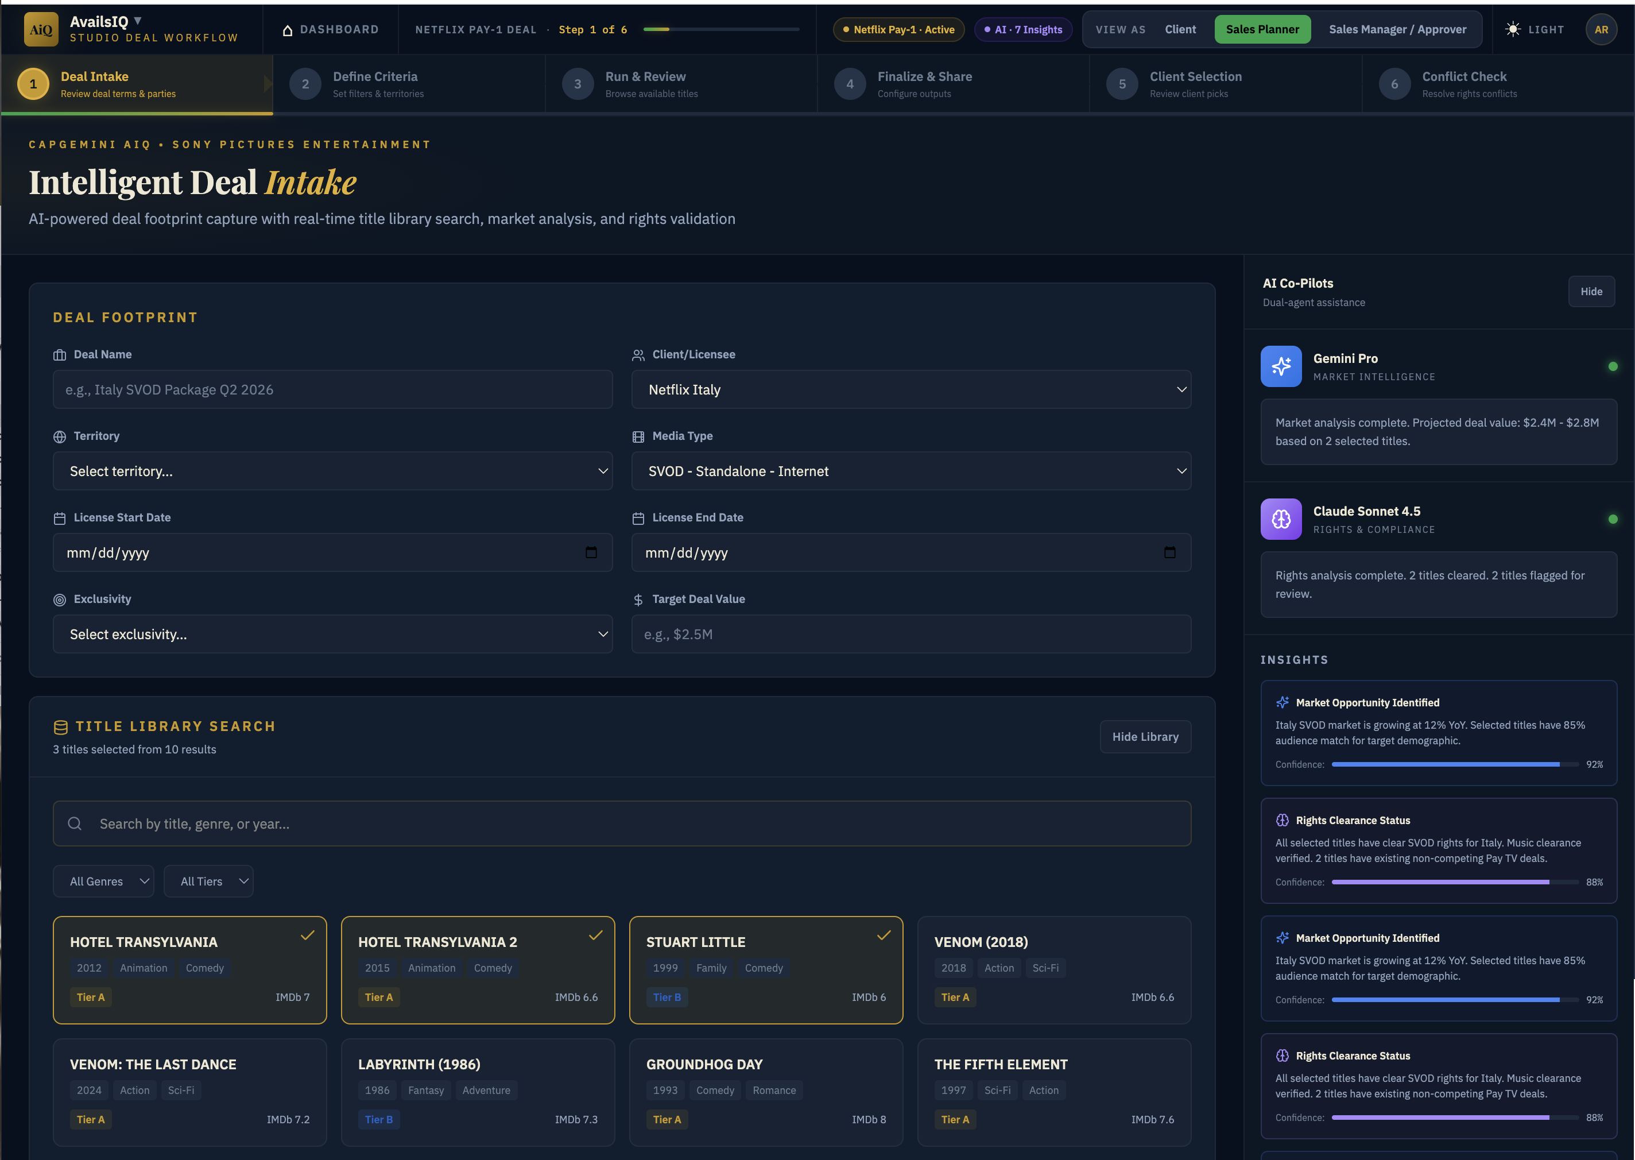
Task: Click the first 92% confidence bar
Action: pyautogui.click(x=1455, y=764)
